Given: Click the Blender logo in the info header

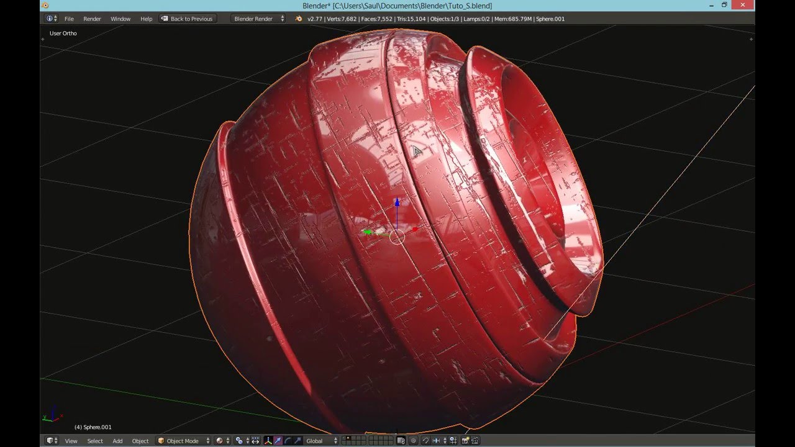Looking at the screenshot, I should pyautogui.click(x=298, y=19).
